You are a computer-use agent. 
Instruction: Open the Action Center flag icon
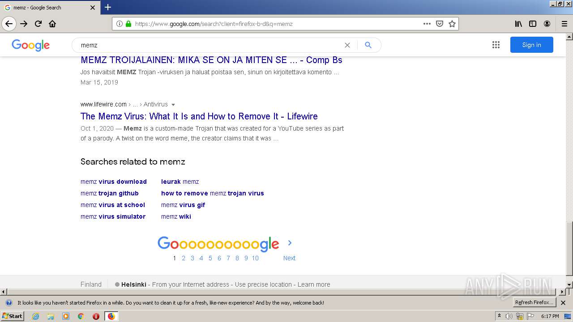[x=530, y=316]
